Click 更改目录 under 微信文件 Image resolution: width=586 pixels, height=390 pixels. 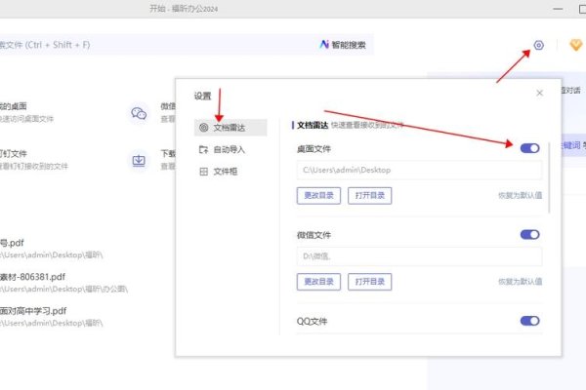[x=318, y=282]
